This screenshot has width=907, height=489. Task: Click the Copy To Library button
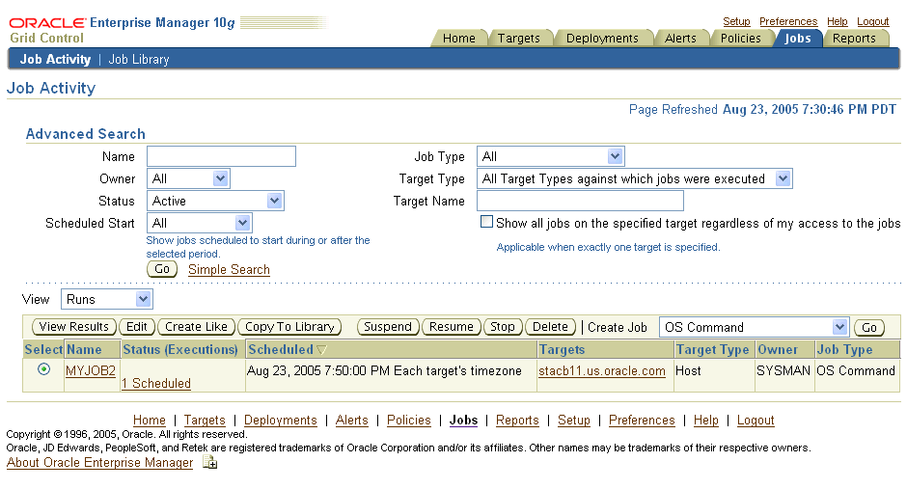(x=289, y=327)
